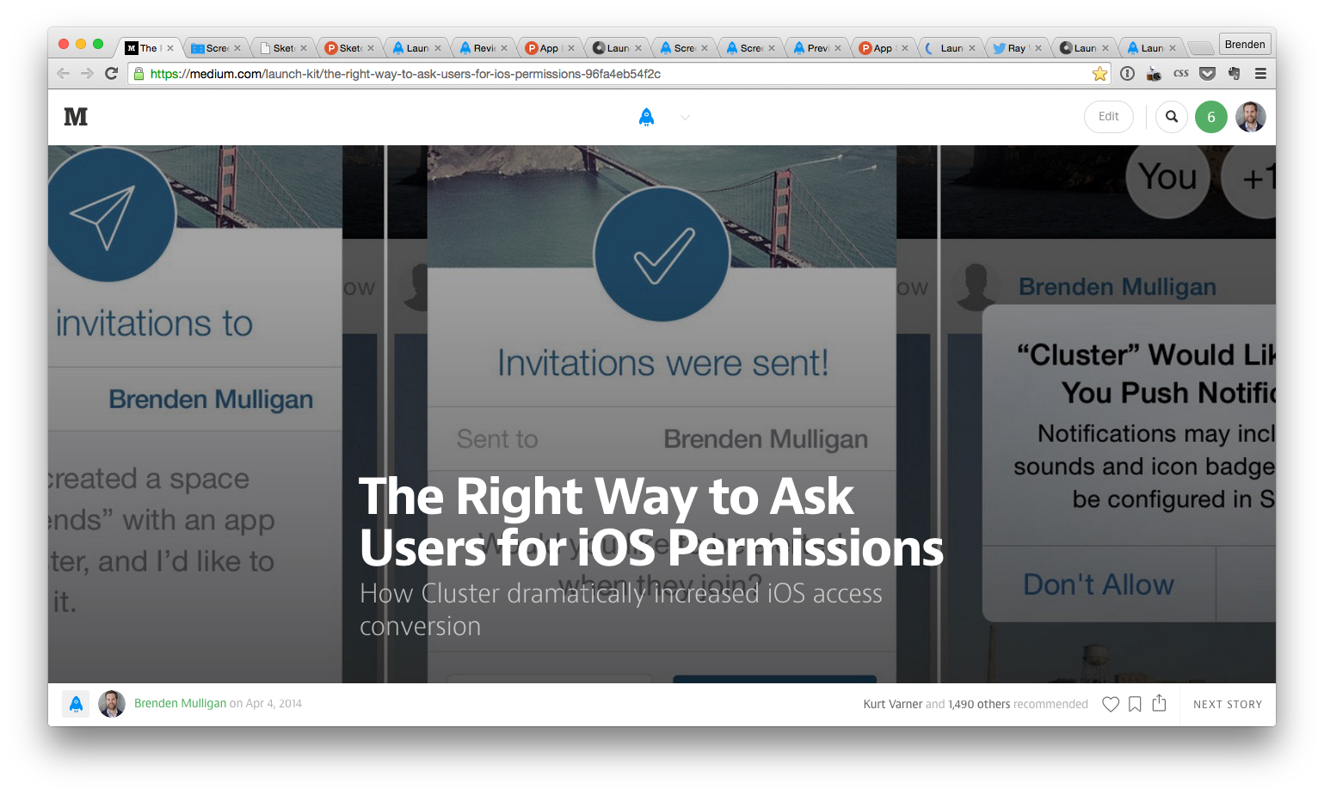Switch to the 'Revi' tab

pos(483,48)
